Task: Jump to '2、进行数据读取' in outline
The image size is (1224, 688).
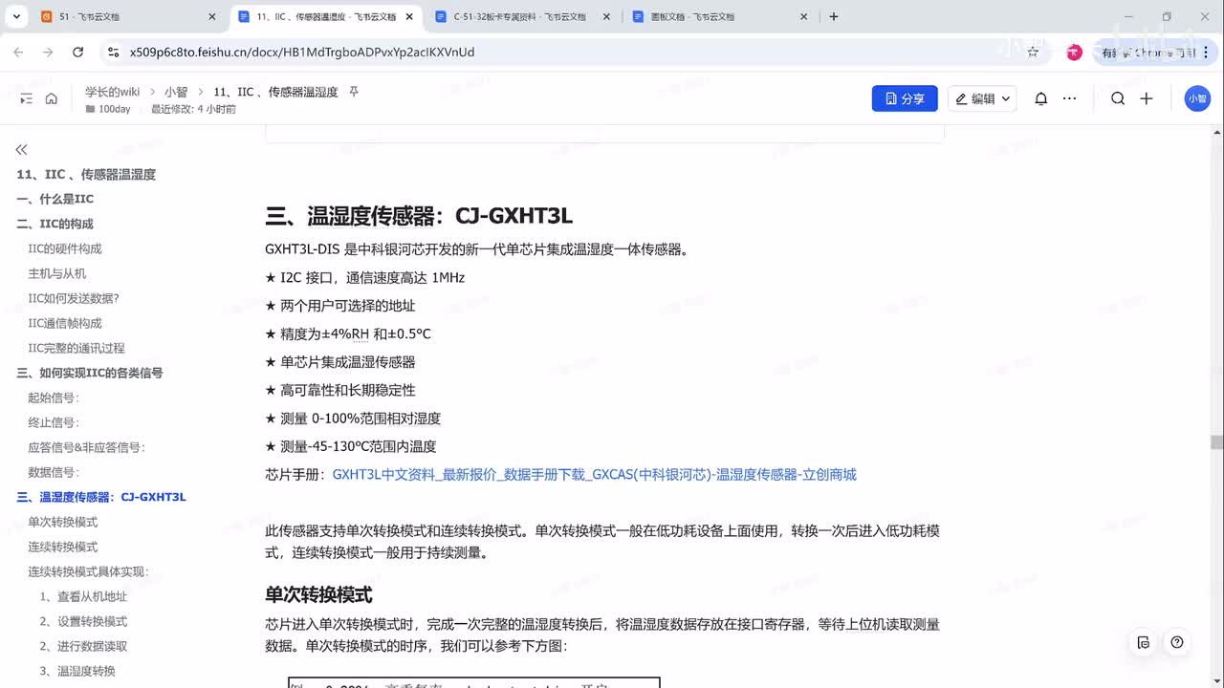Action: point(83,646)
